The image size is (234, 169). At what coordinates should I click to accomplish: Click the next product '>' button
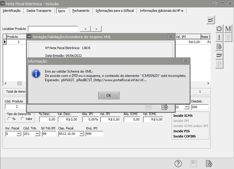tap(96, 29)
